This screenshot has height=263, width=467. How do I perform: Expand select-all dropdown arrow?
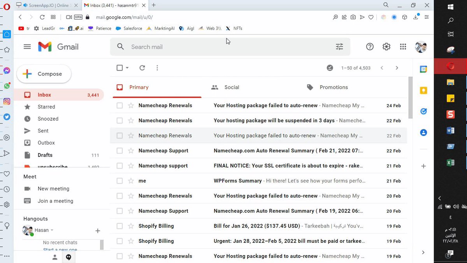pos(127,68)
